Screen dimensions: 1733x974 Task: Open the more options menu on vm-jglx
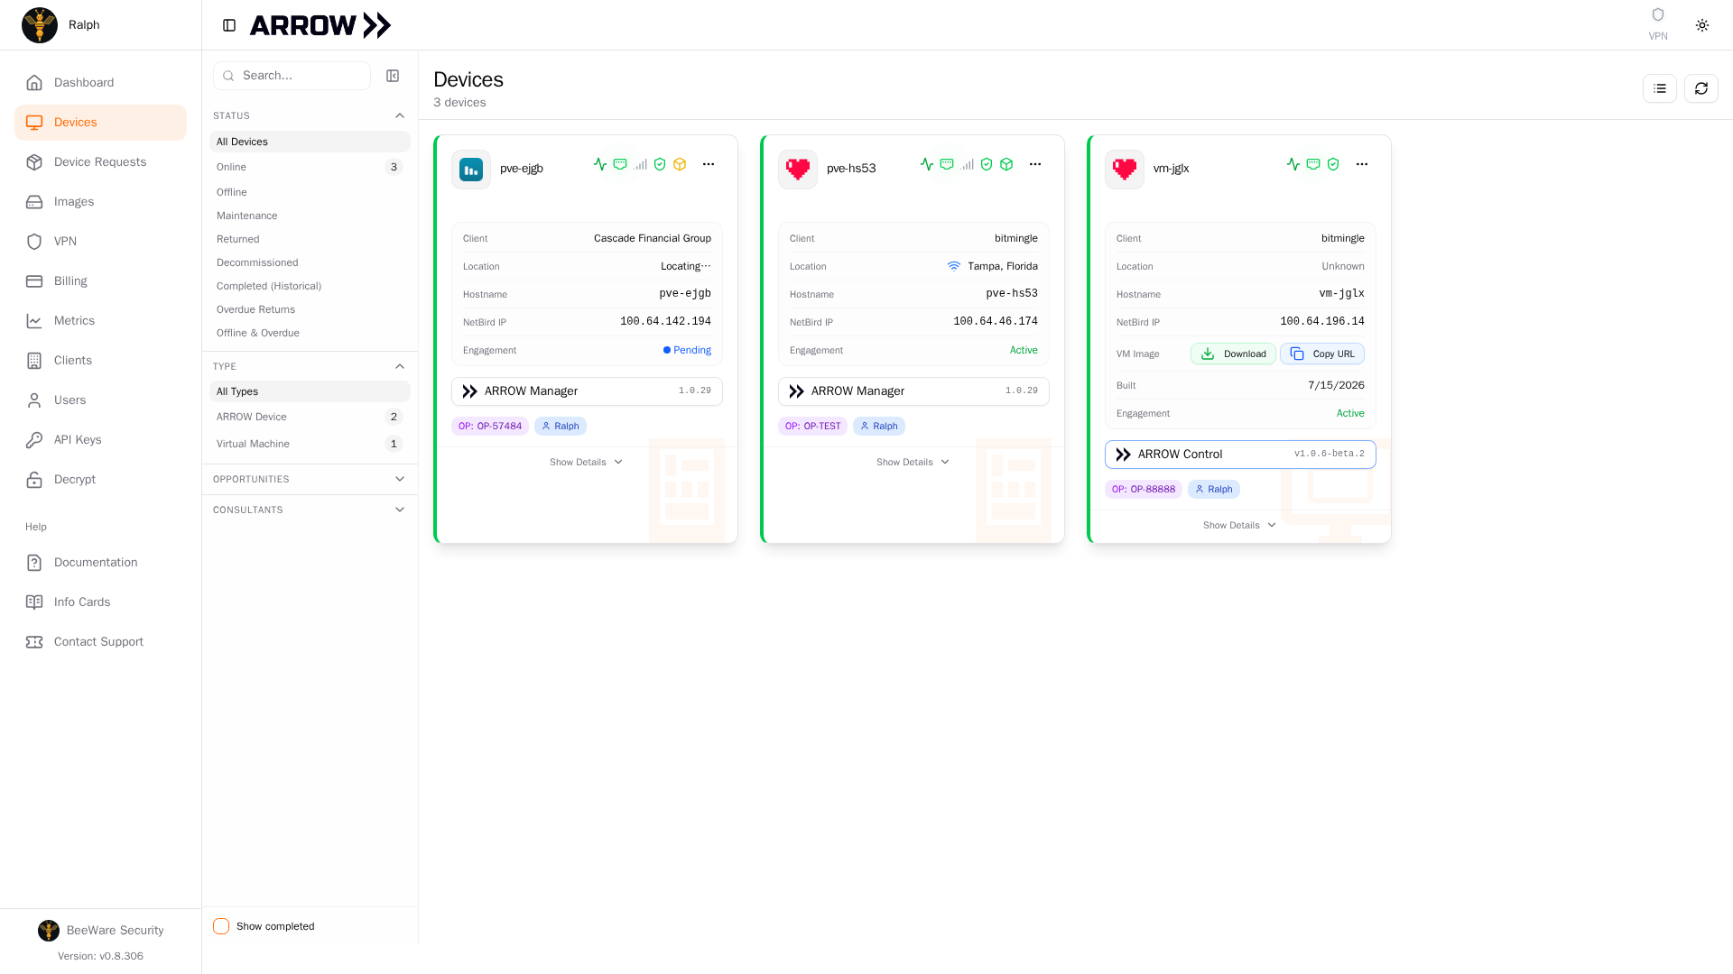point(1362,164)
